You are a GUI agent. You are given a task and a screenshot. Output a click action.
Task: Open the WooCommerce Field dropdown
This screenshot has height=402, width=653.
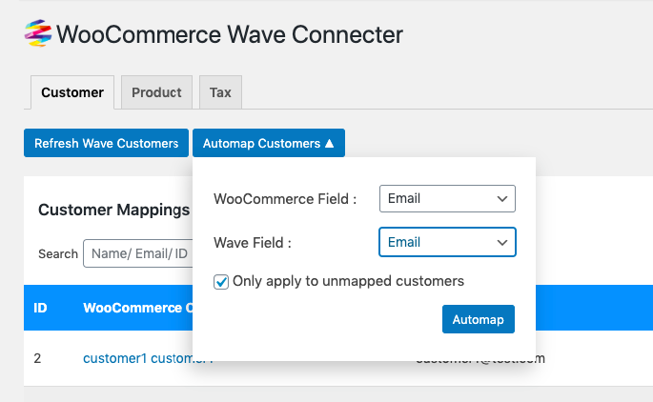pos(447,198)
